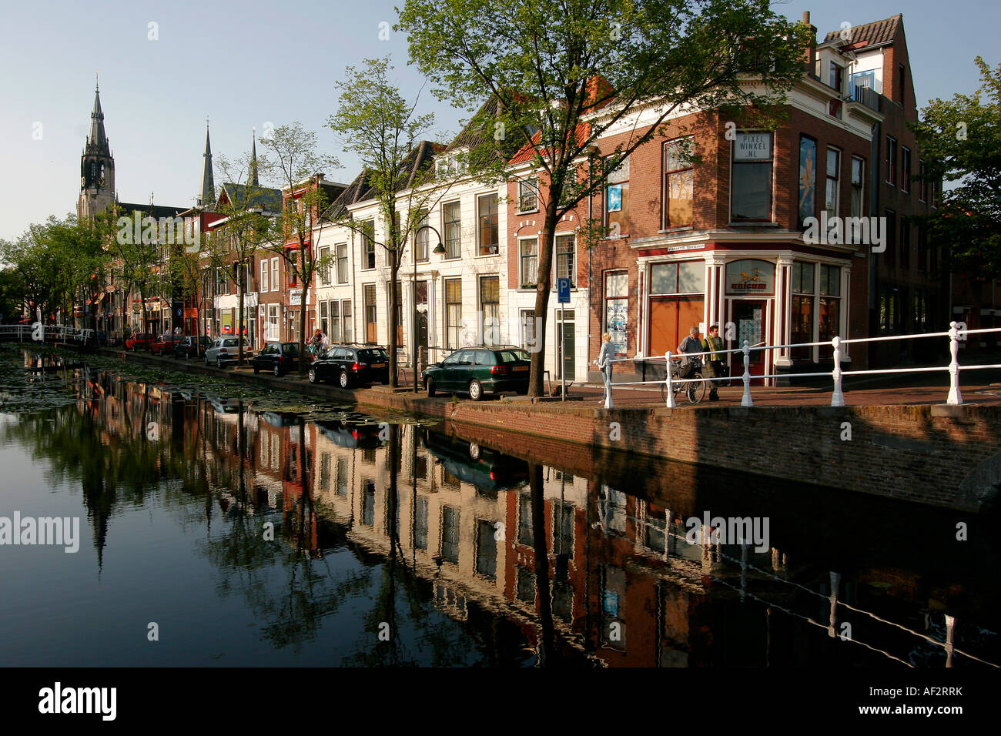Click the alamy logo in the bottom bar
This screenshot has height=736, width=1001.
pyautogui.click(x=78, y=702)
